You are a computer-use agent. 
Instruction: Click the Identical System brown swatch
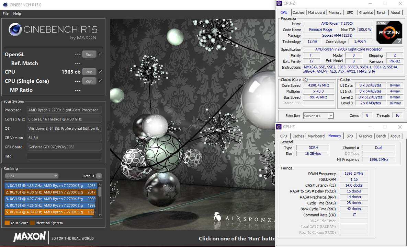coord(32,223)
